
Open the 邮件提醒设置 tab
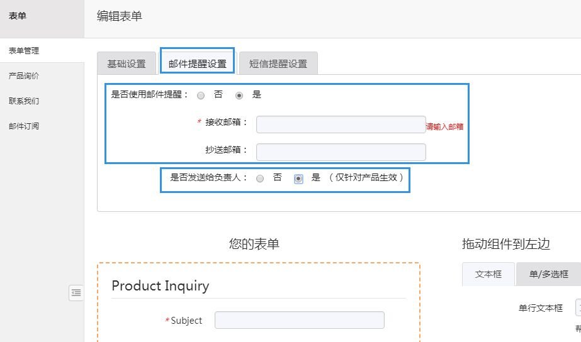point(197,63)
